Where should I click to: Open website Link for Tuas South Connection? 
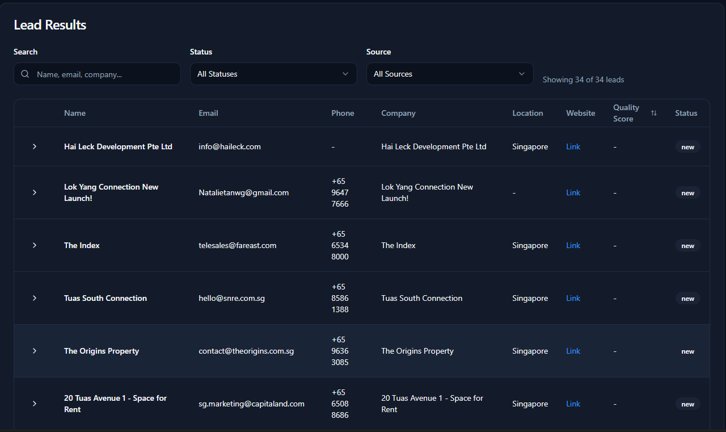pos(573,298)
